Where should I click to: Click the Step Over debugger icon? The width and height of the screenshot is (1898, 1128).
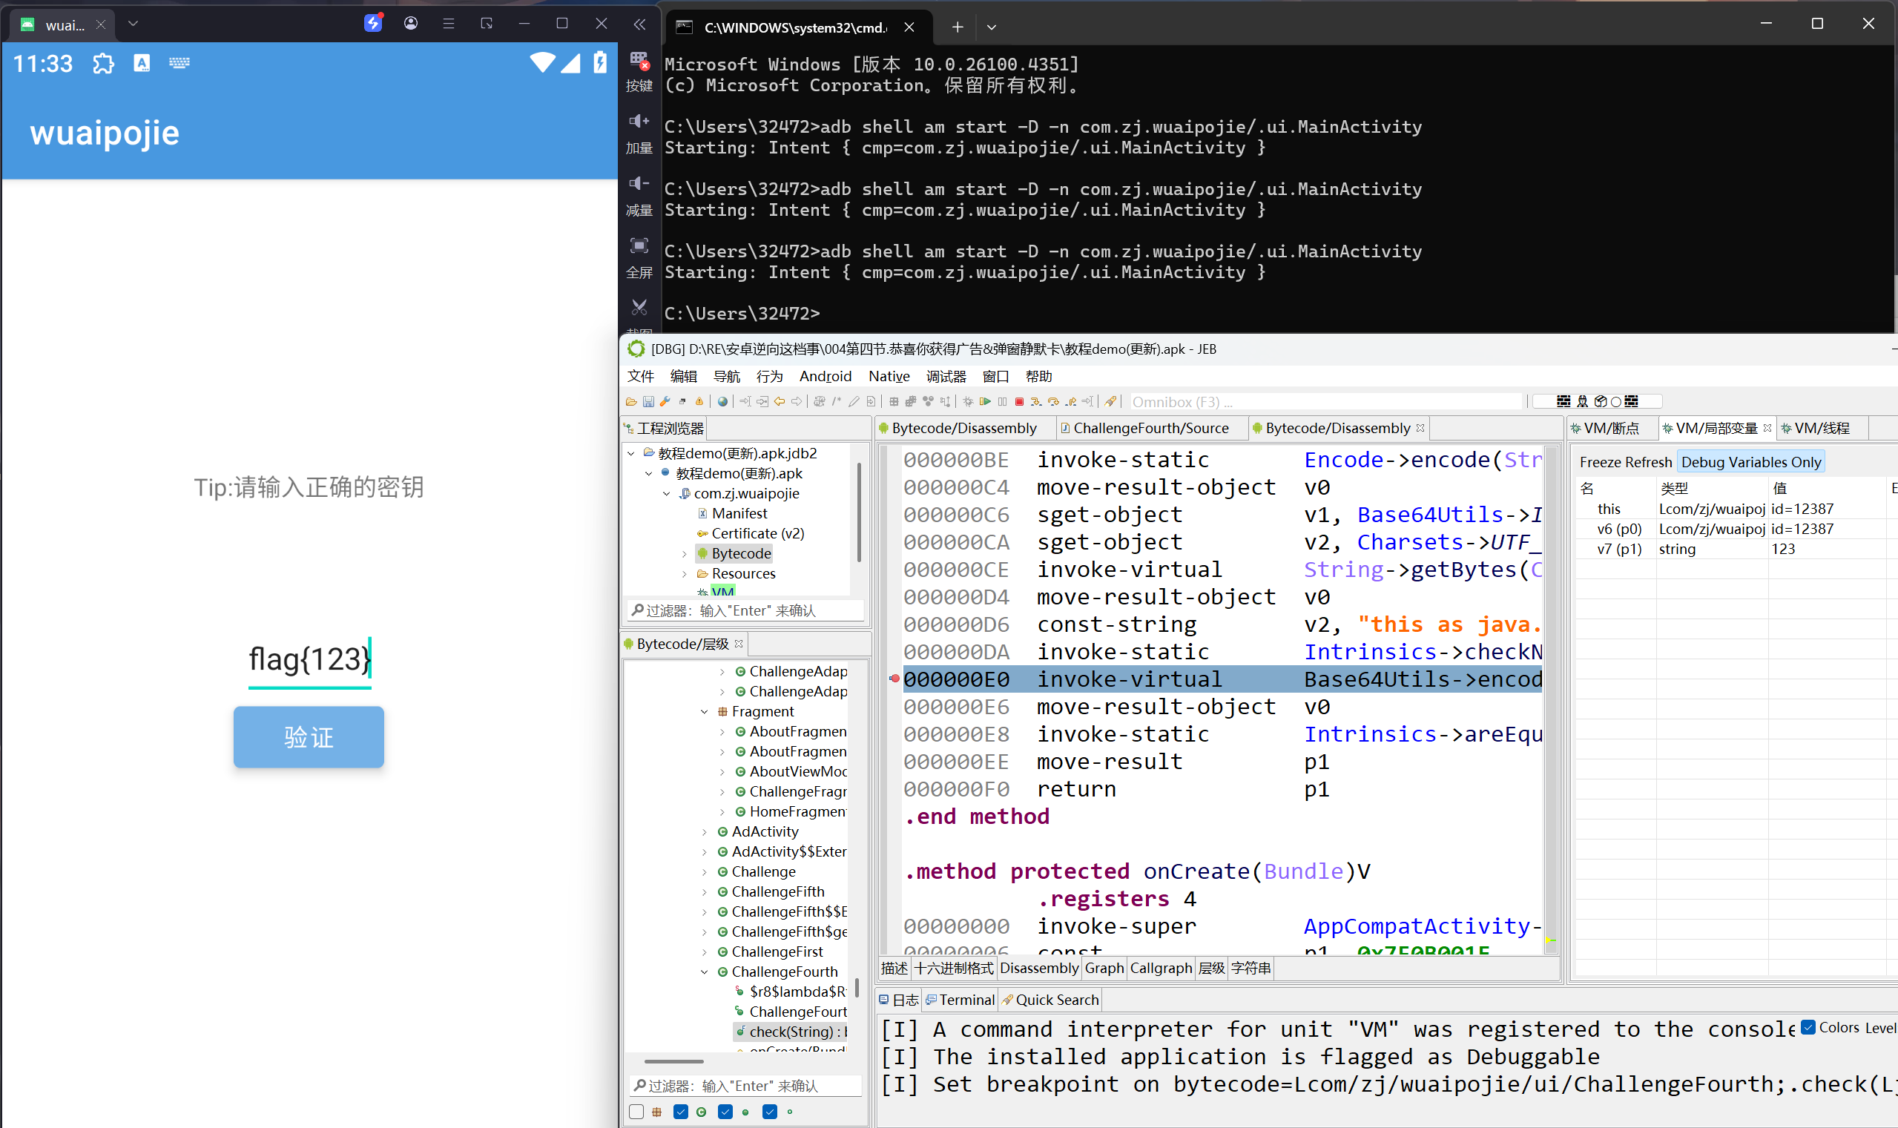(x=1053, y=401)
